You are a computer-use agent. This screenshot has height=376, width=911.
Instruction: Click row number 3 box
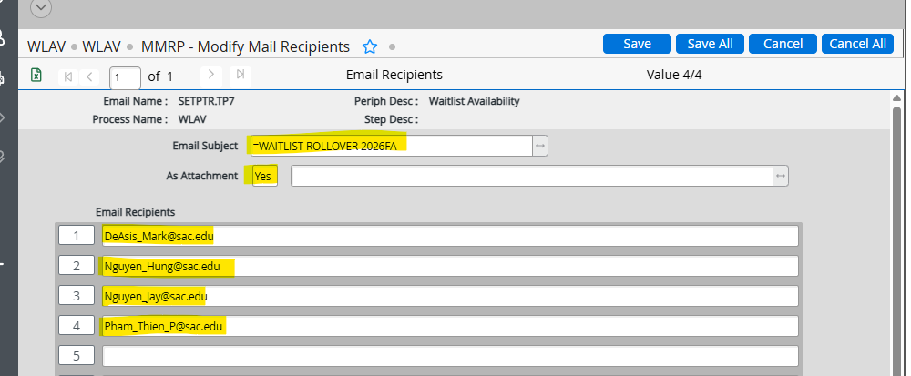(77, 296)
